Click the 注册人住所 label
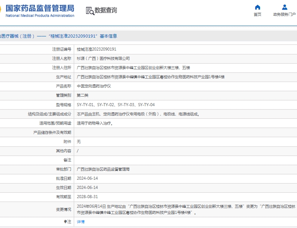297x228 pixels. pyautogui.click(x=62, y=67)
